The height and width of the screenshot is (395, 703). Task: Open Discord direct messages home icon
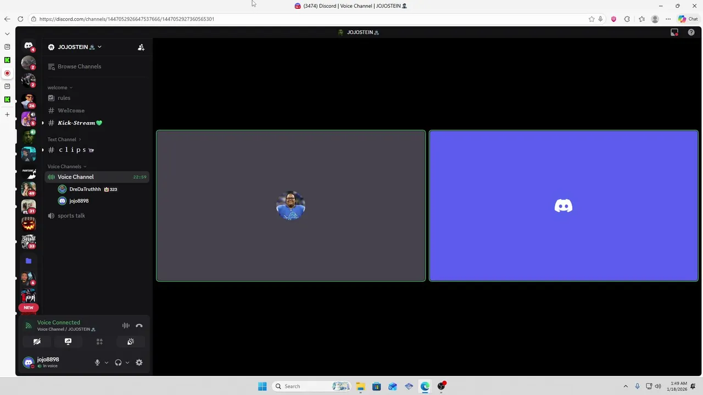point(28,46)
